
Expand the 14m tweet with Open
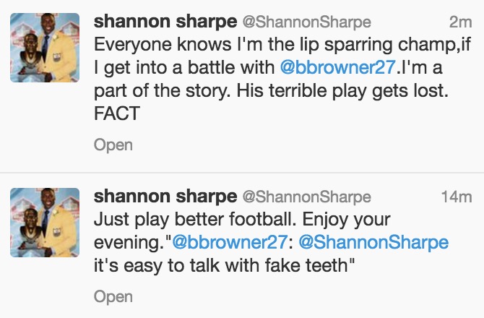point(113,296)
